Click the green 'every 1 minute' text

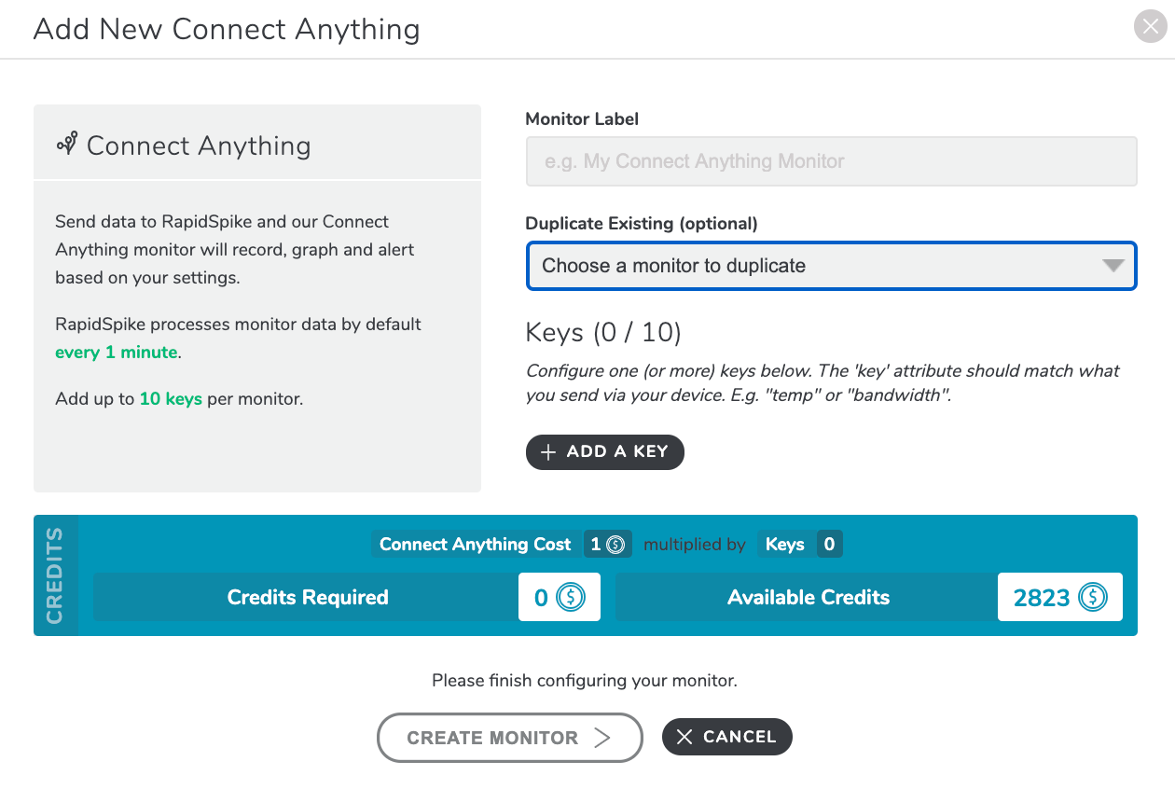pyautogui.click(x=116, y=353)
